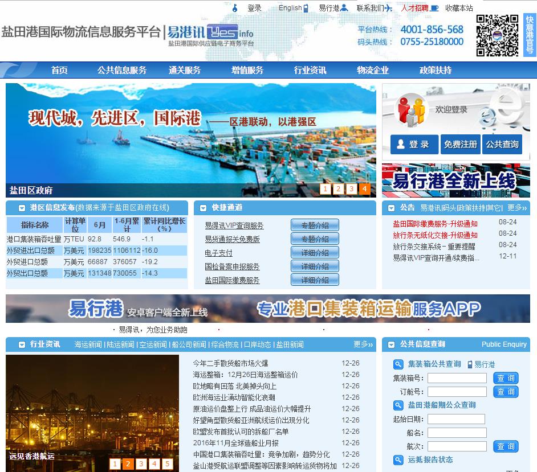Show news image slide 3
The image size is (537, 472).
pyautogui.click(x=141, y=464)
